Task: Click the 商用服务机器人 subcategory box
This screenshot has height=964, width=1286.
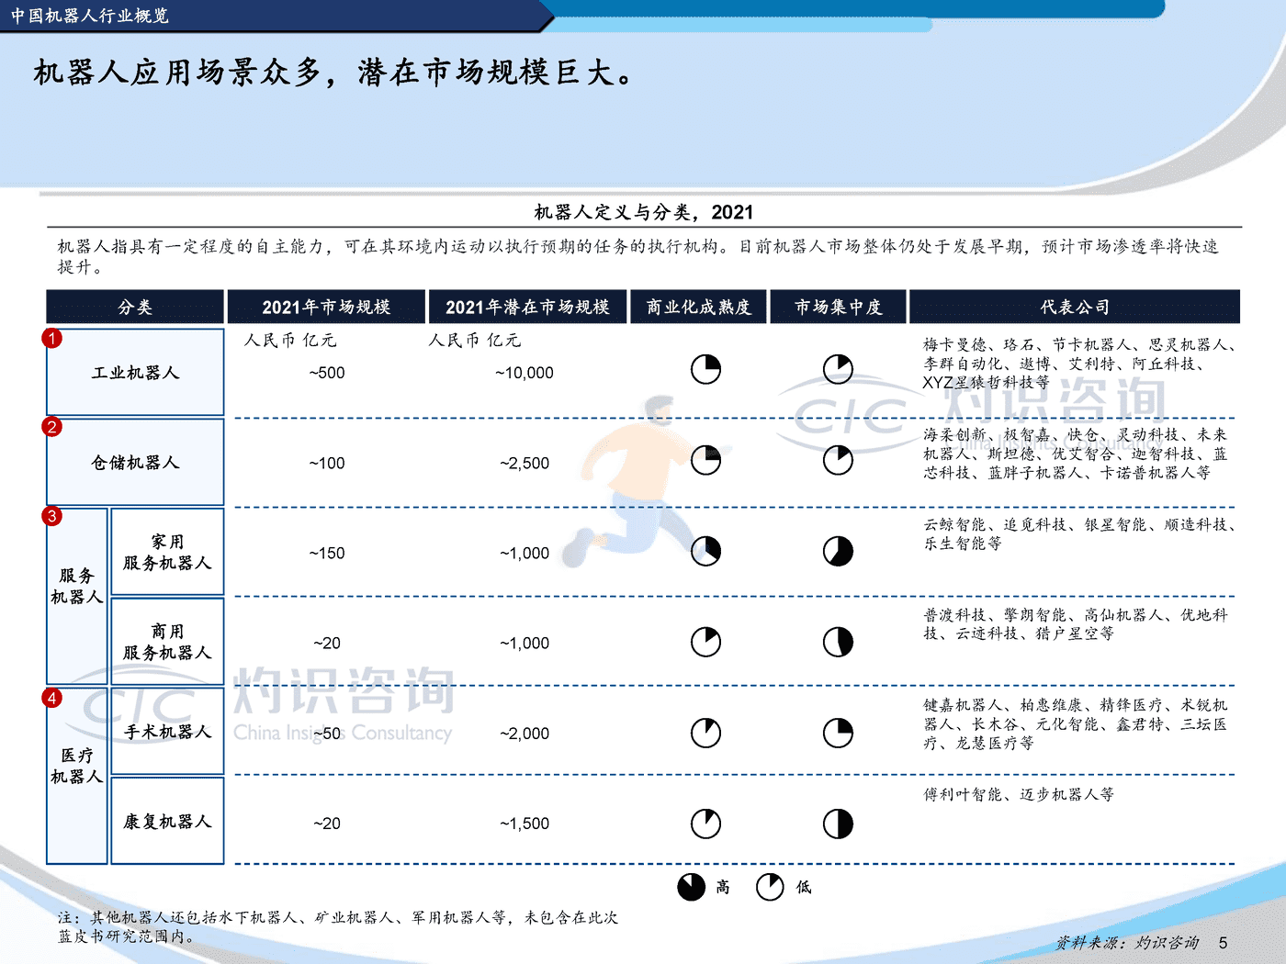Action: pos(167,642)
